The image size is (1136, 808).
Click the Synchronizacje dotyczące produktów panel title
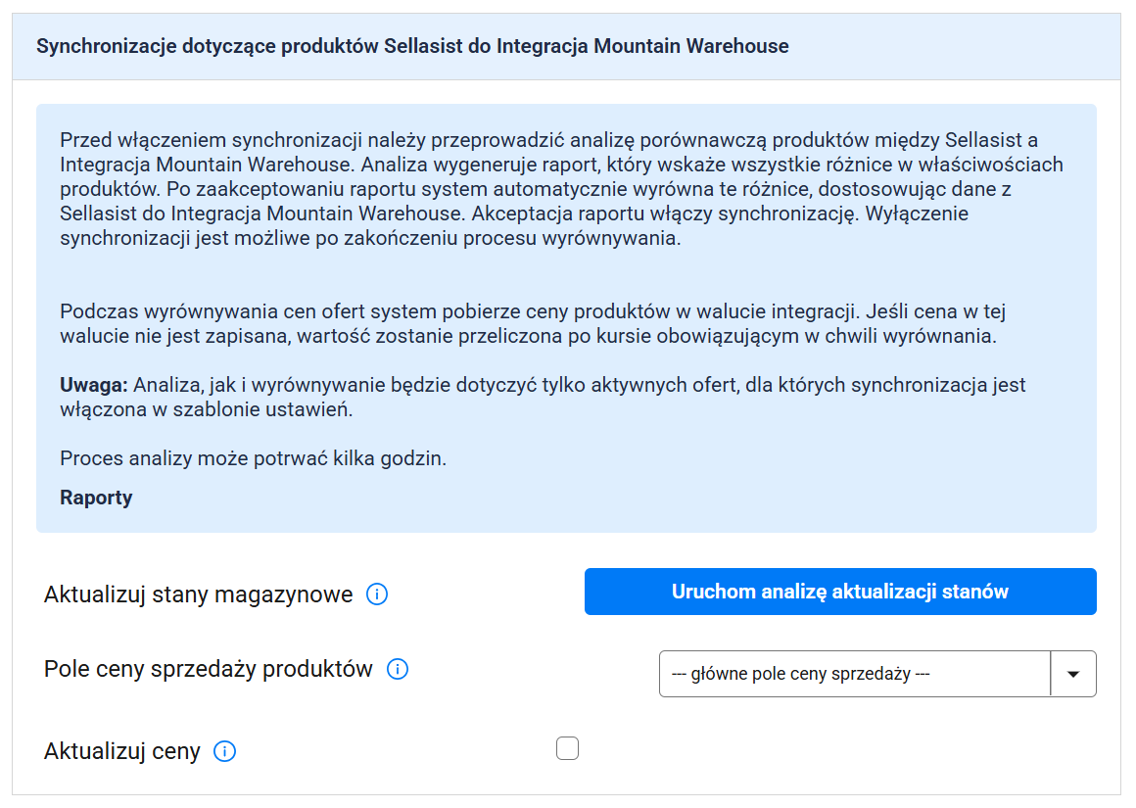[411, 46]
